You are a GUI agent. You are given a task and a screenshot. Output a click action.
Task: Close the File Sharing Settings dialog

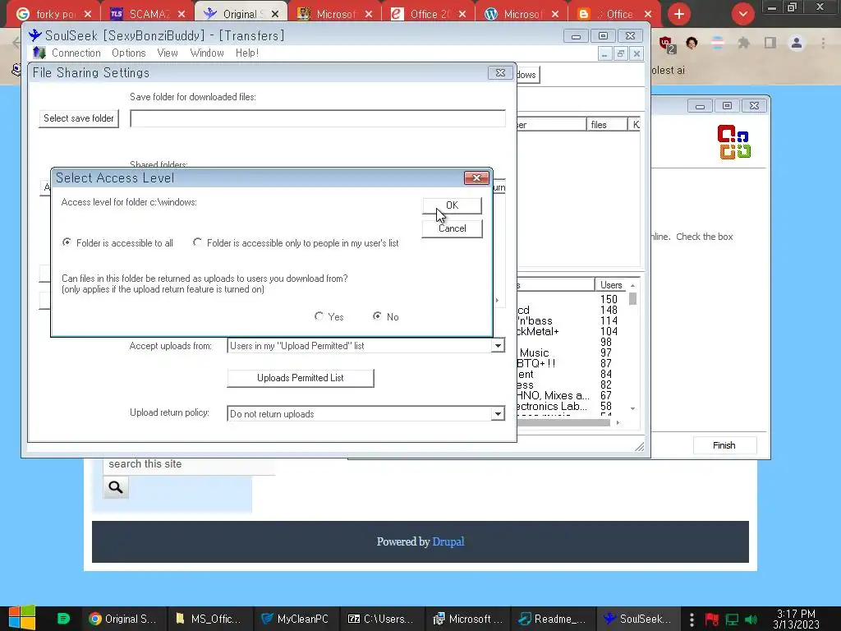coord(500,72)
